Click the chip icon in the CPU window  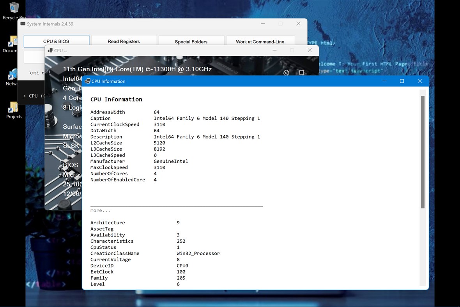301,73
